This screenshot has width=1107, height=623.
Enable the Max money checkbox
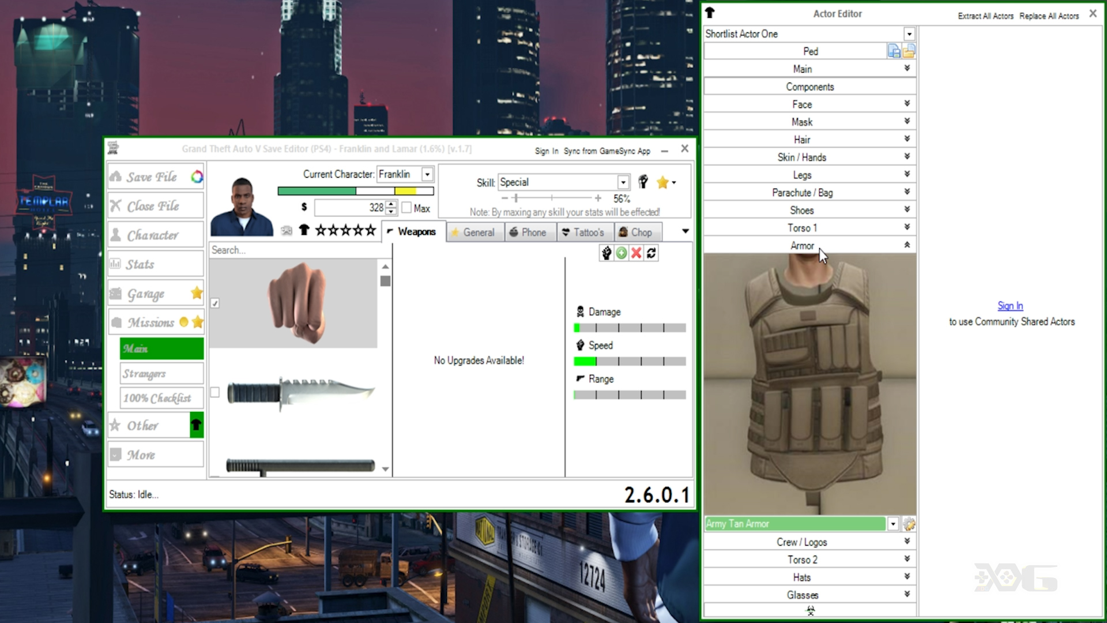406,208
